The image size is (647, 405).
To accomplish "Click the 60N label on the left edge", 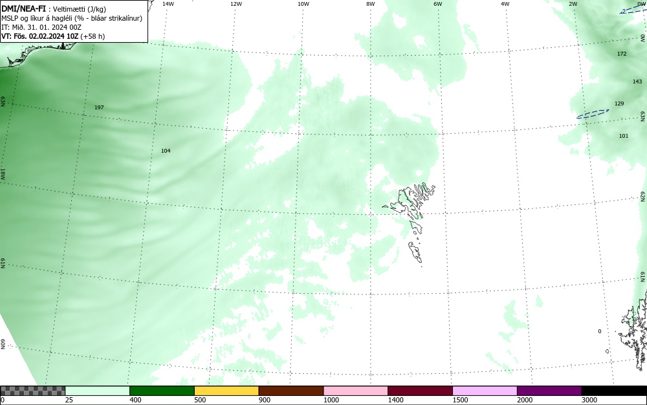I will [x=3, y=344].
